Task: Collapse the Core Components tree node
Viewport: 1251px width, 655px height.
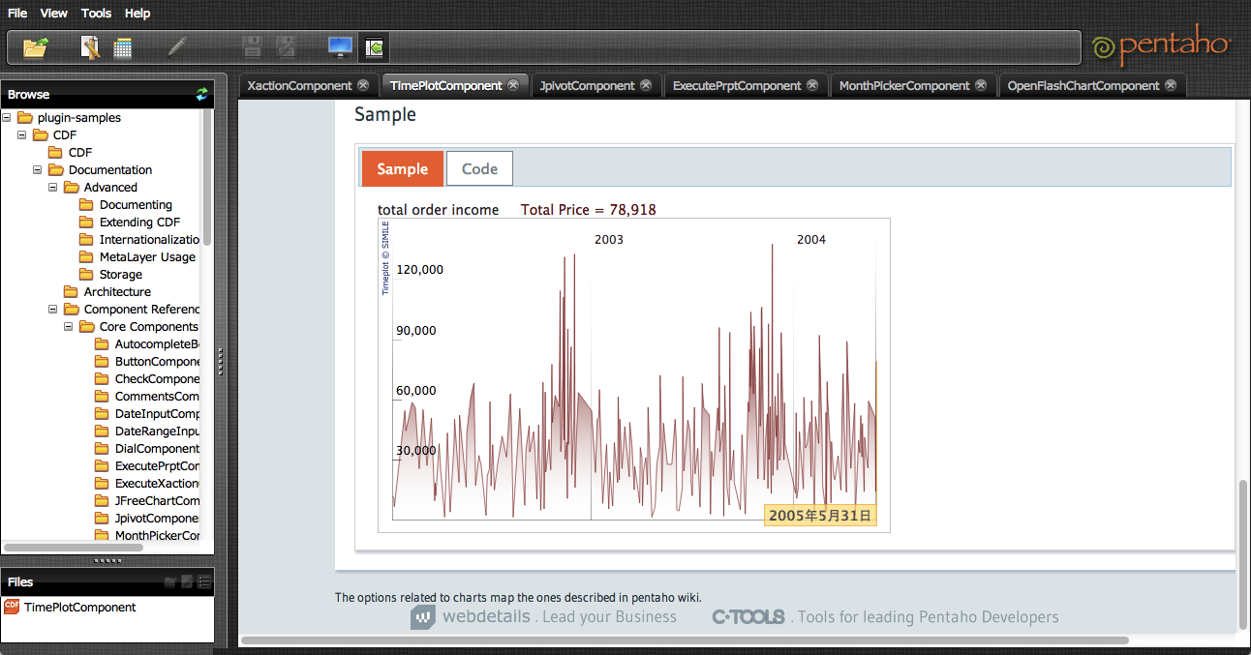Action: pyautogui.click(x=69, y=326)
